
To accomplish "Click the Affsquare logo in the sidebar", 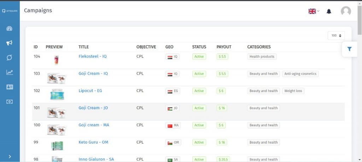I will (x=10, y=11).
